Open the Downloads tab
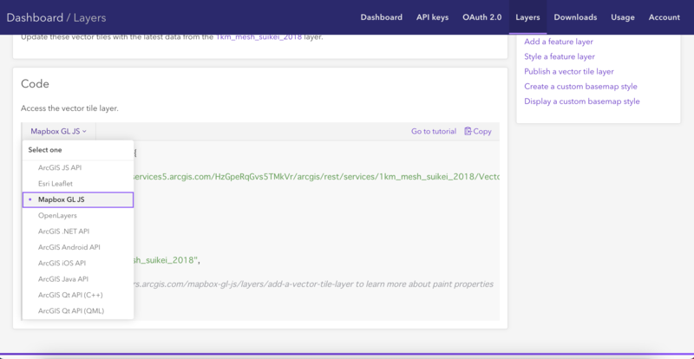The image size is (694, 359). coord(575,17)
